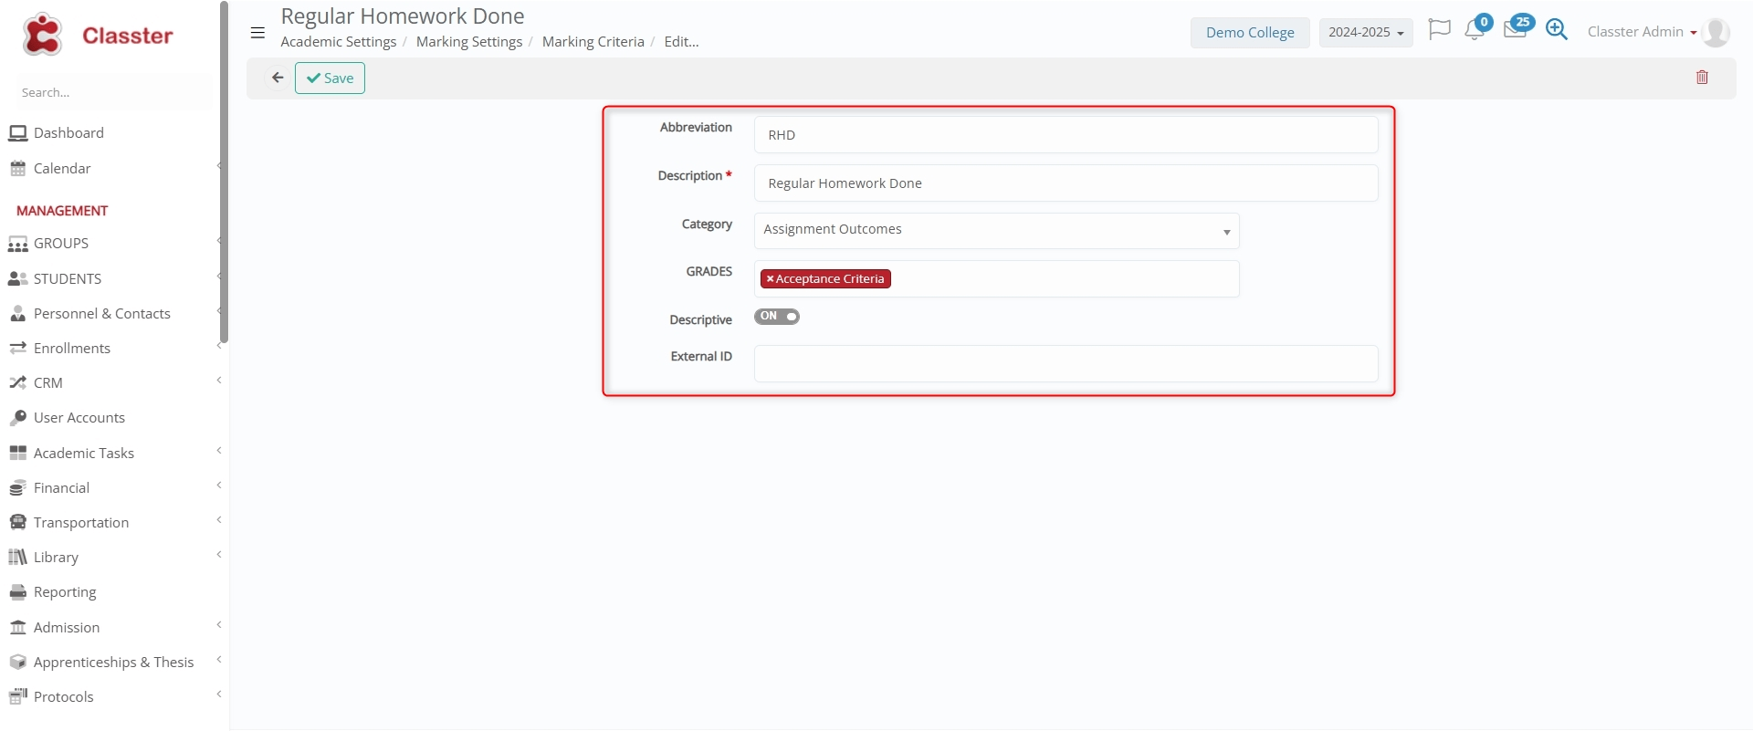The height and width of the screenshot is (731, 1753).
Task: Expand the Financial sidebar menu
Action: [62, 488]
